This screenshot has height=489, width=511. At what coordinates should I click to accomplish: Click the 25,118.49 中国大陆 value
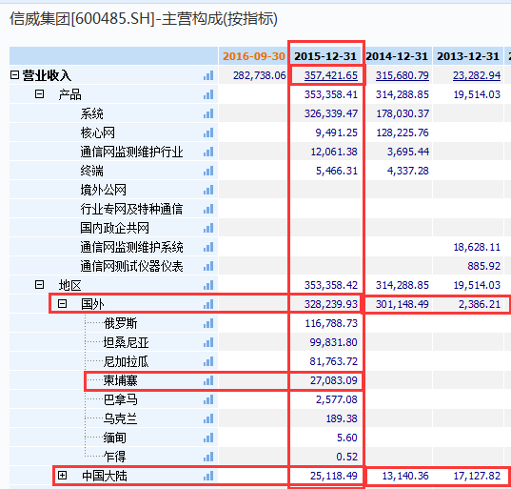(334, 476)
